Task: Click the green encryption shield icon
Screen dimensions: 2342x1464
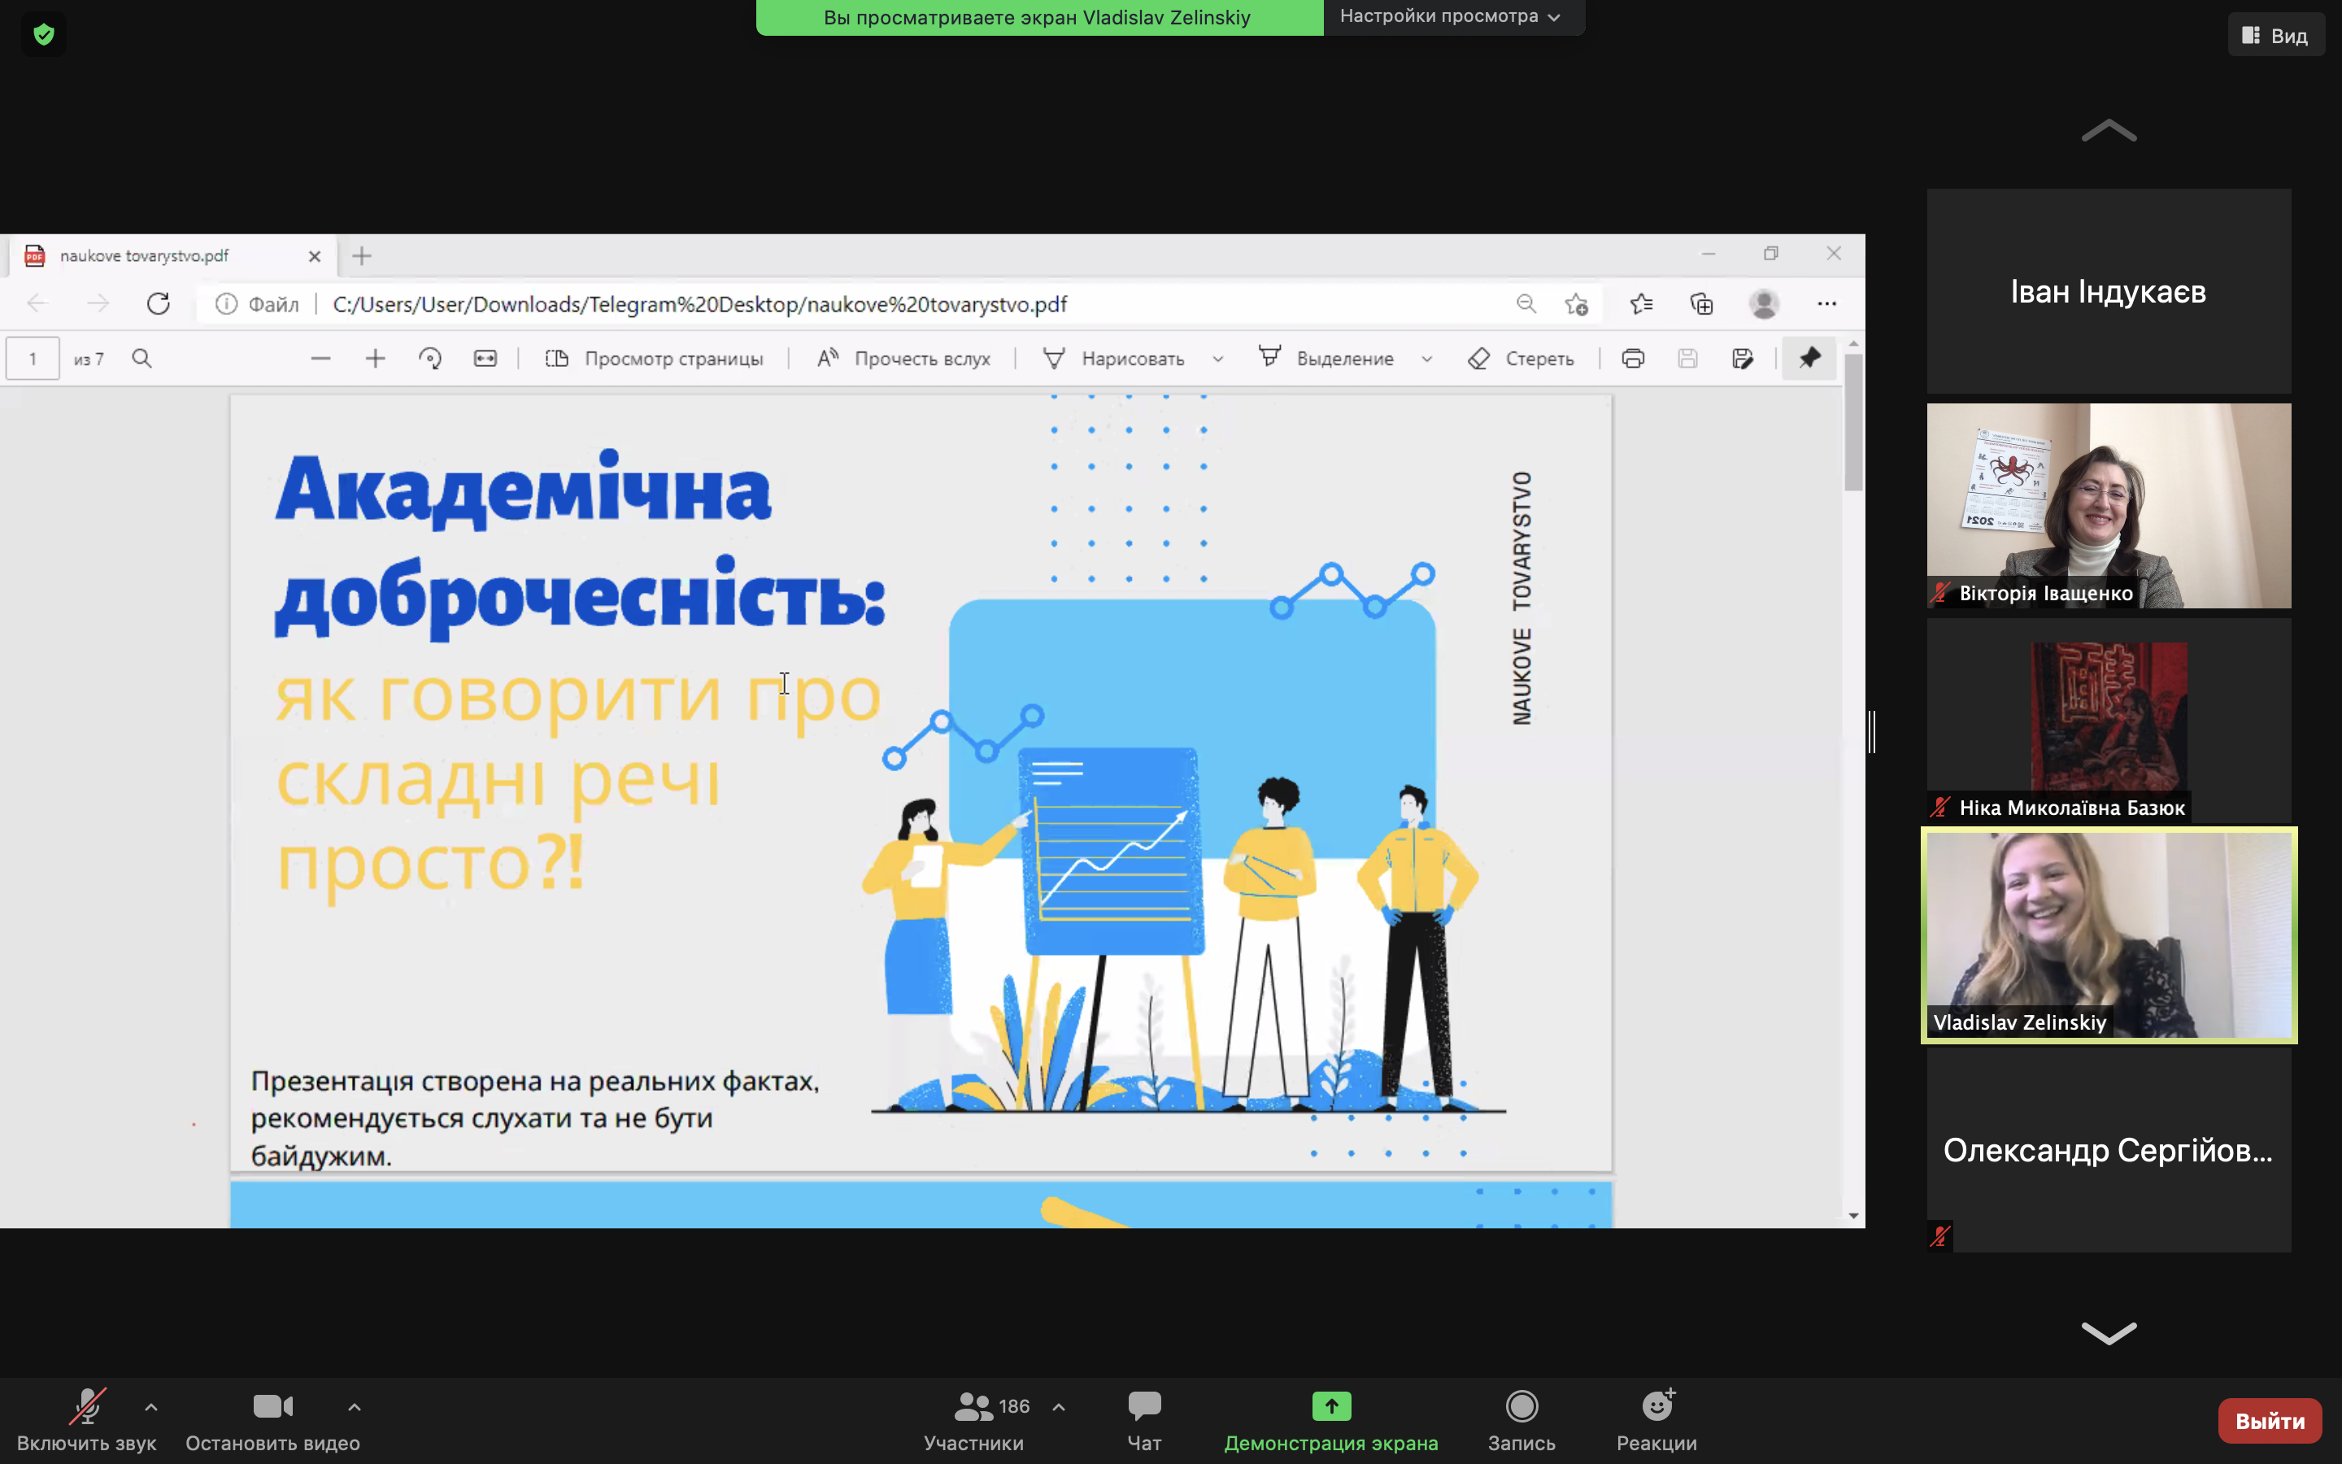Action: click(44, 35)
